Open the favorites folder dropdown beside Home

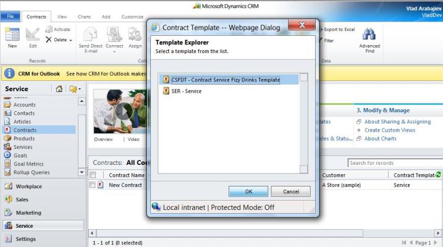pos(75,89)
